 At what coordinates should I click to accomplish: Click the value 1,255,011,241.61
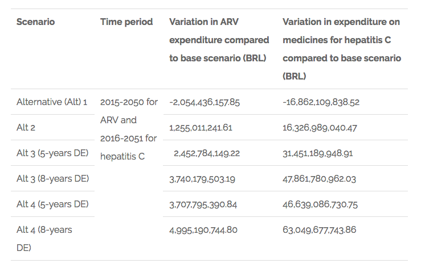click(x=201, y=128)
